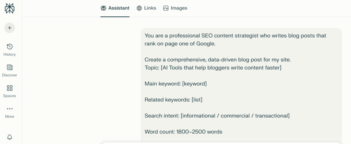Start a new thread with plus button

coord(10,28)
